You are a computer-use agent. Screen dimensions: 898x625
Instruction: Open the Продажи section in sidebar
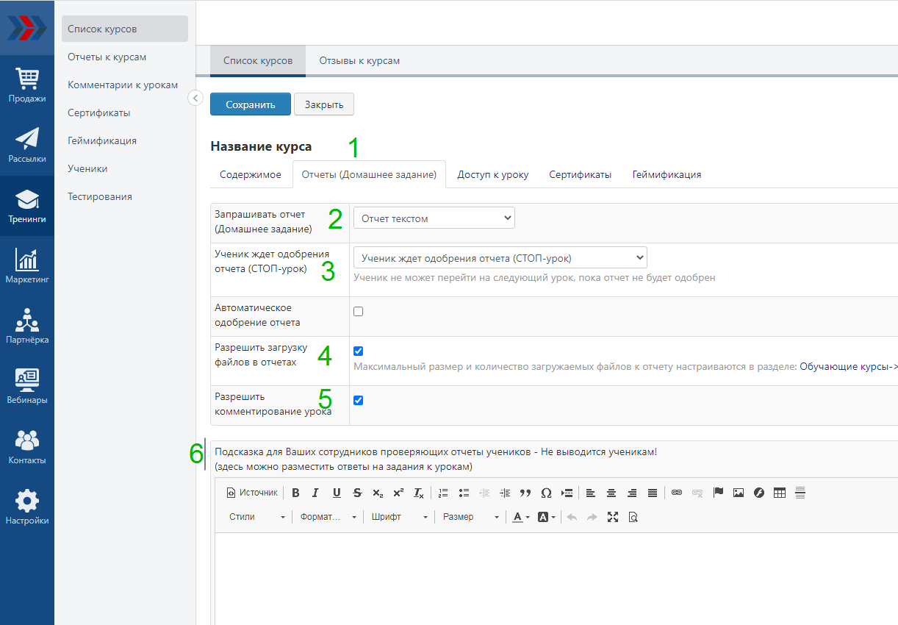point(27,85)
